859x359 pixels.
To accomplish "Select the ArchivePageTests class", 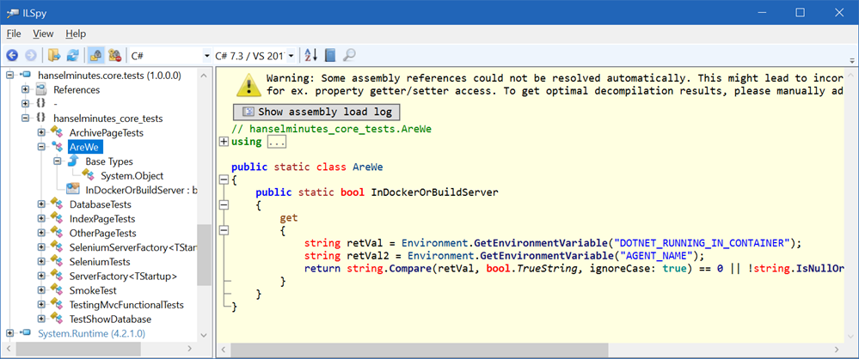I will 107,132.
